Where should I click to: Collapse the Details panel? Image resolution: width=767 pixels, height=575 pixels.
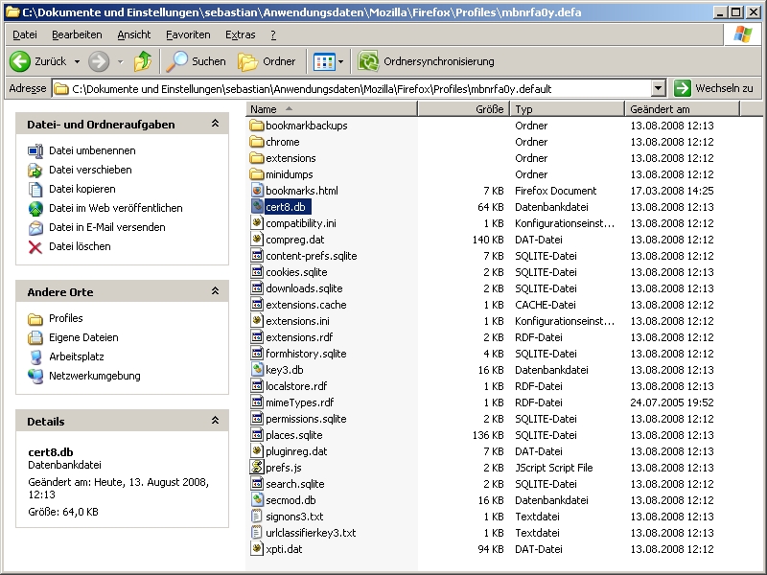[x=215, y=421]
